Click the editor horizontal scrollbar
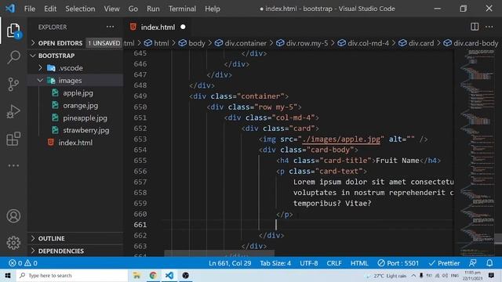Screen dimensions: 502x282 [220, 253]
